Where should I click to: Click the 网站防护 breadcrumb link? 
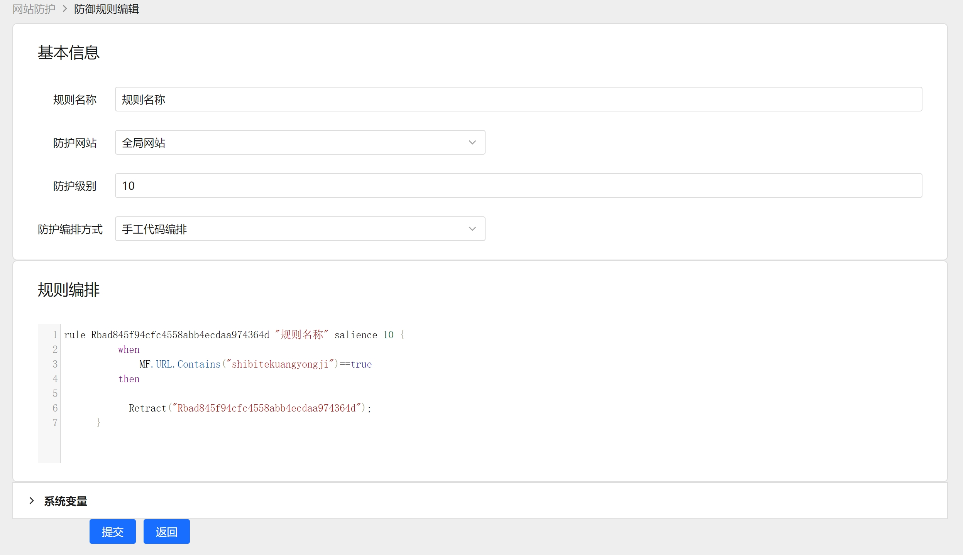pos(34,9)
